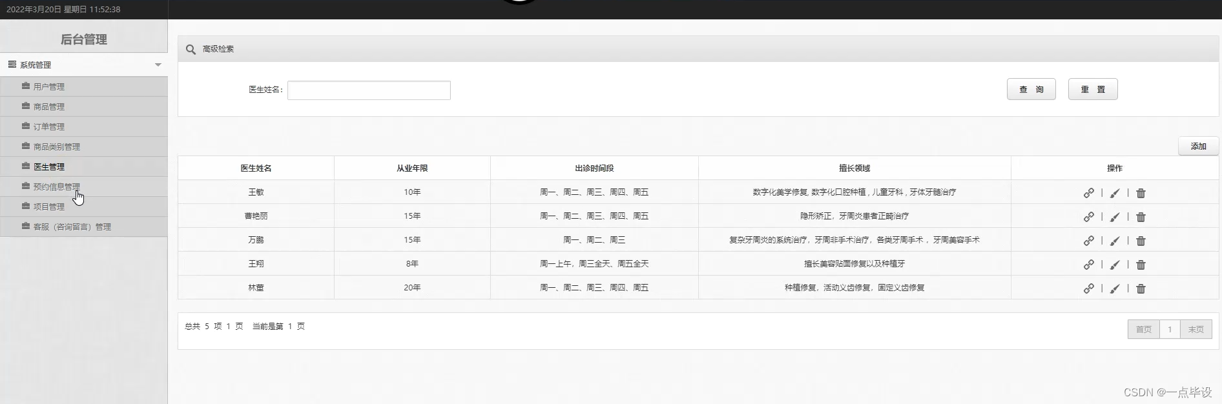
Task: Select the specialty cell 隐形矫正，牙周炎患者正畸治疗
Action: point(854,216)
